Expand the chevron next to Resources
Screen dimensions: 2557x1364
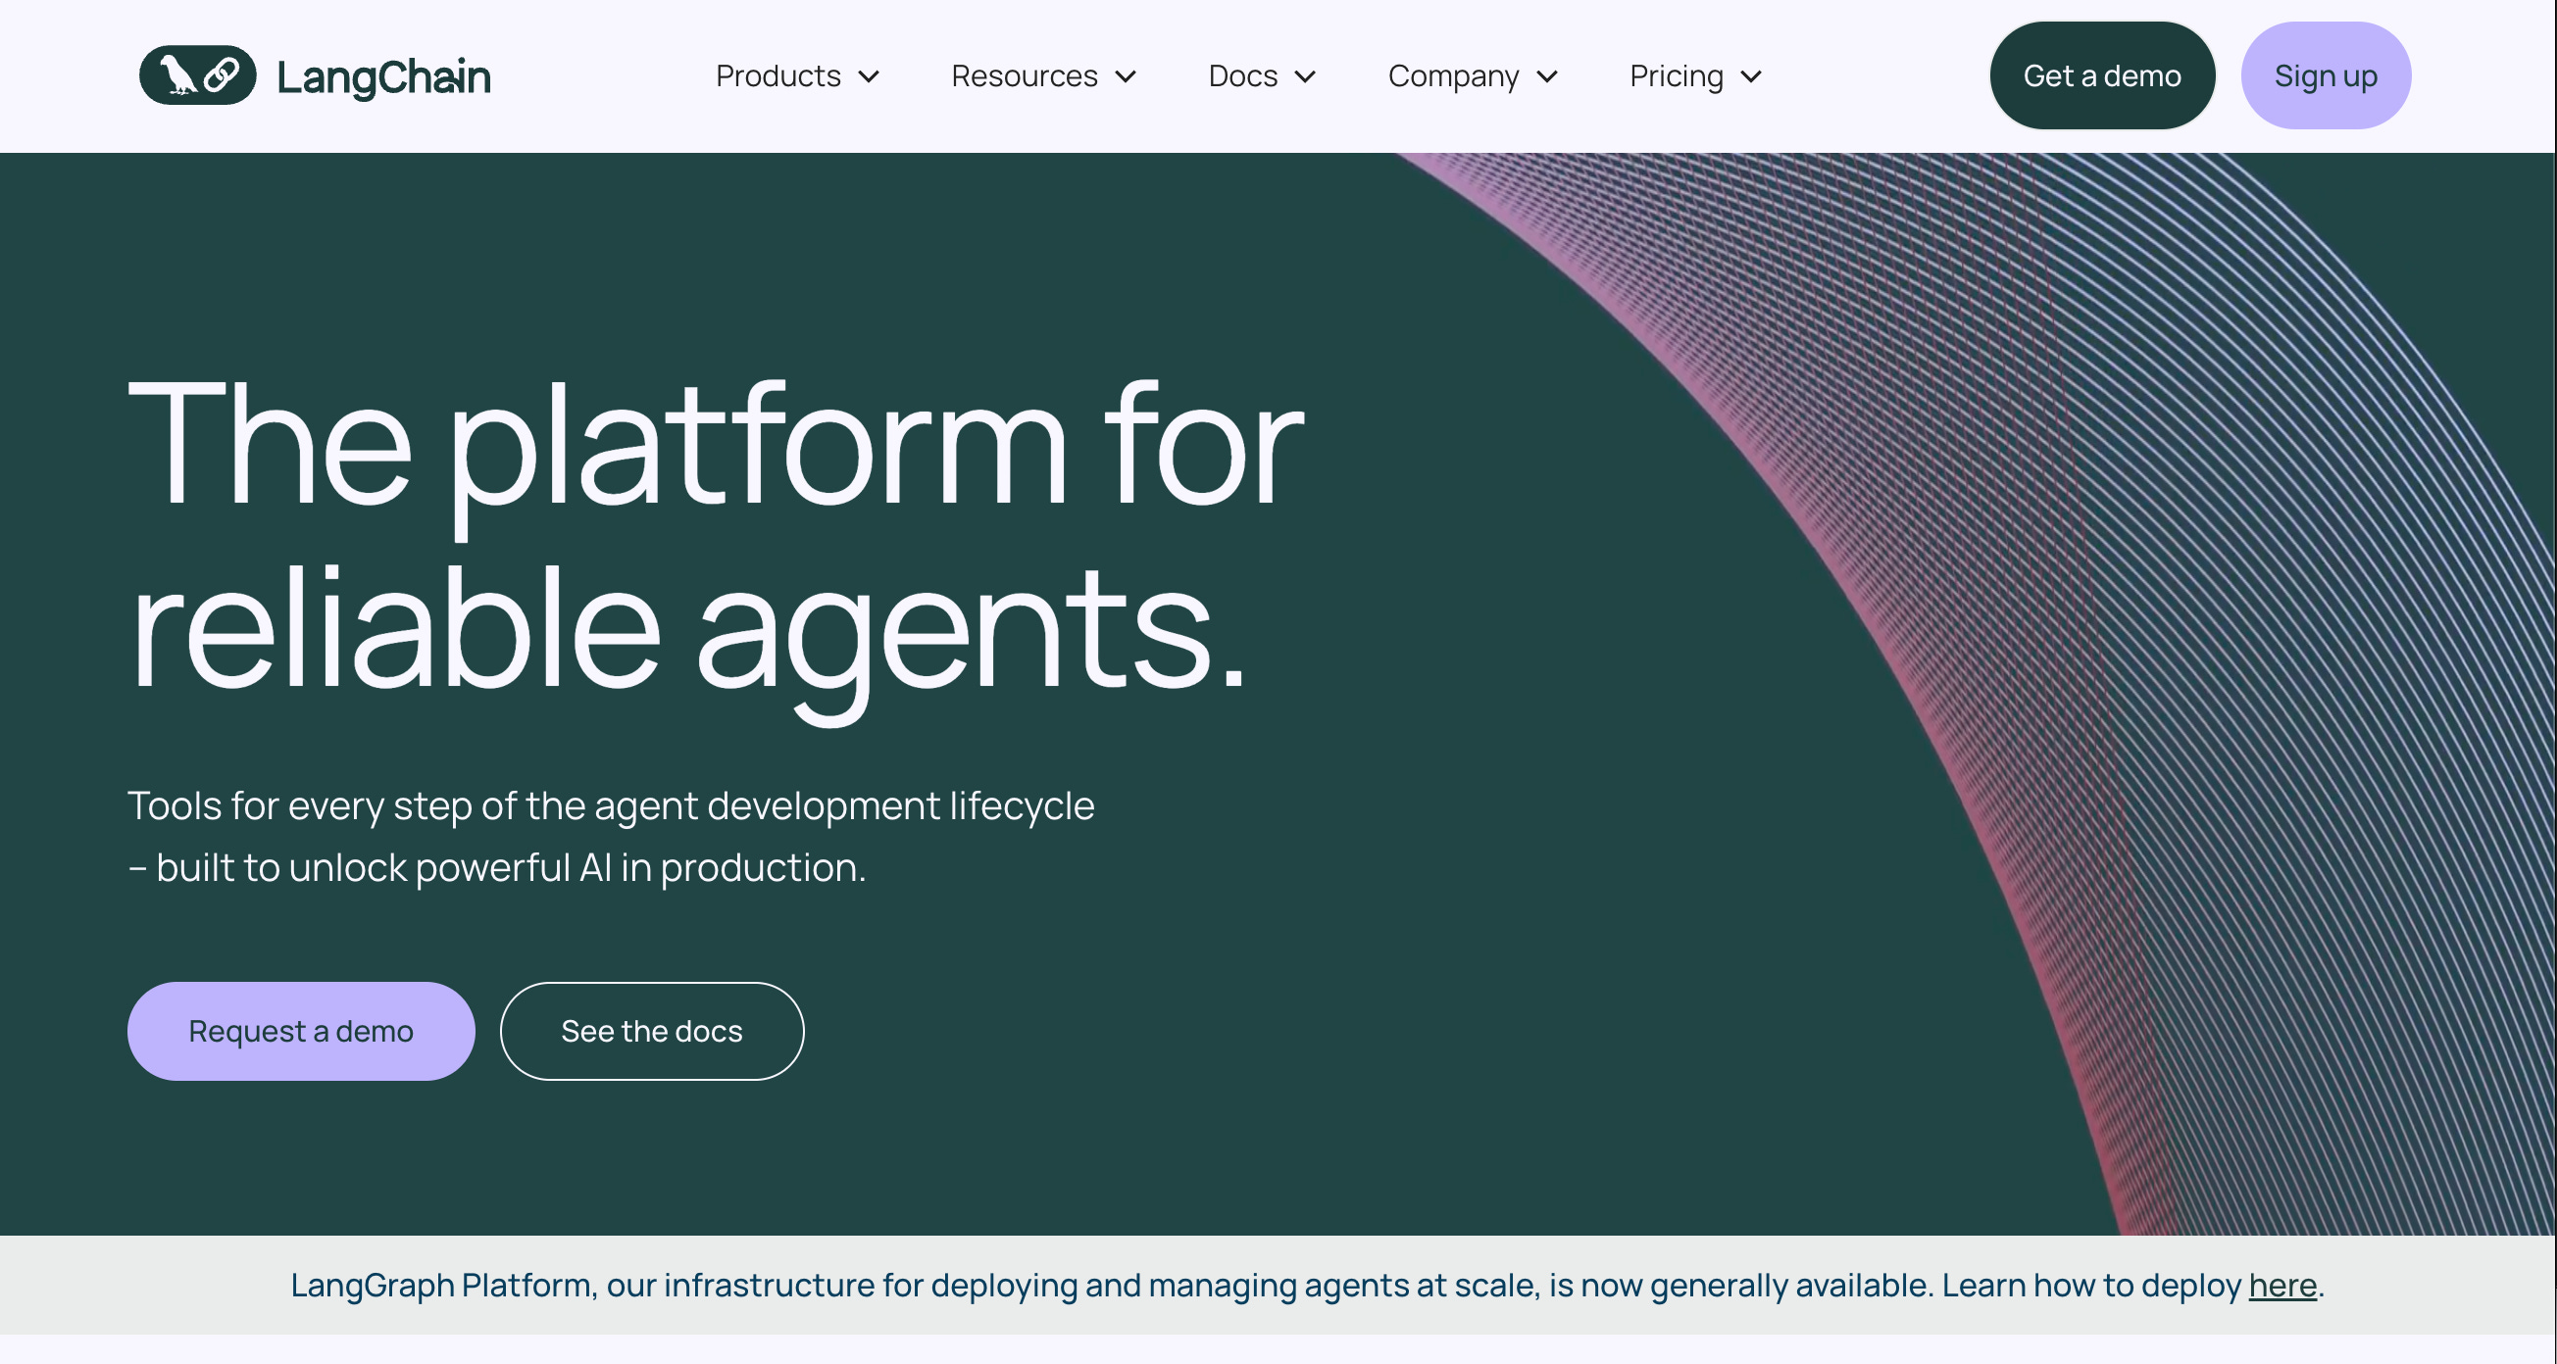coord(1126,77)
